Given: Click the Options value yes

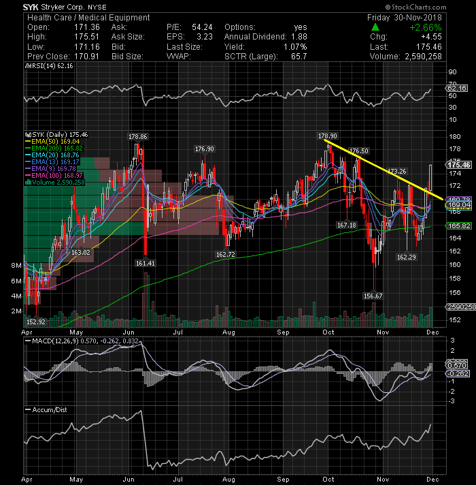Looking at the screenshot, I should [301, 27].
